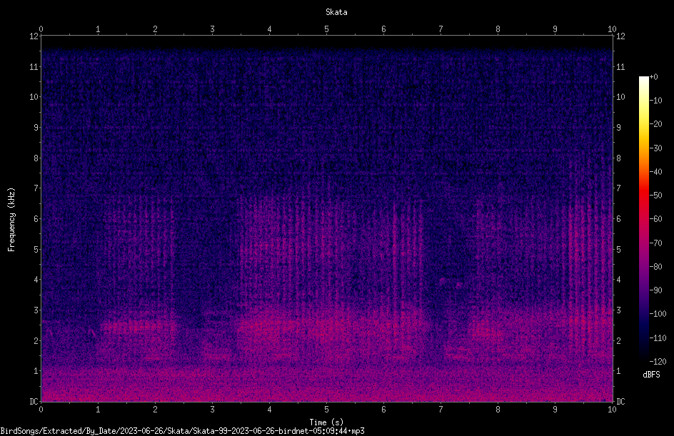674x436 pixels.
Task: Click the 2 second tick on the bottom time axis
Action: pyautogui.click(x=155, y=410)
